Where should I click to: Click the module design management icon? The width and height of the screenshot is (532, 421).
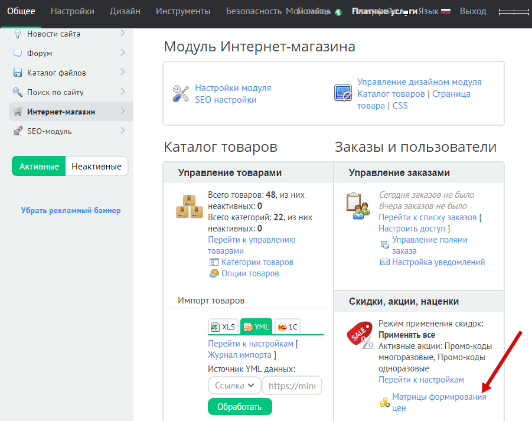click(343, 93)
